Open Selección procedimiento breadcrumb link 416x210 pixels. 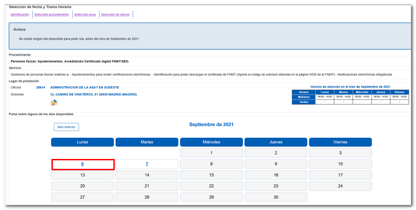pos(51,15)
